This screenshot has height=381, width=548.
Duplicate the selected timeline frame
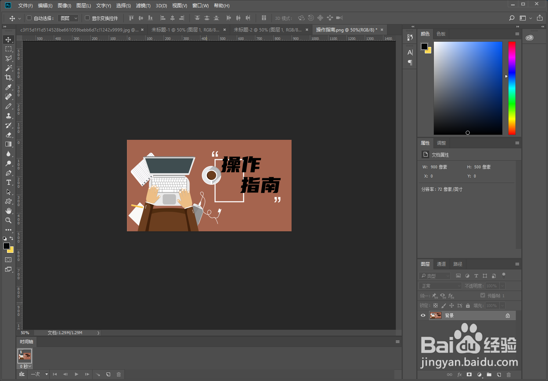[108, 374]
